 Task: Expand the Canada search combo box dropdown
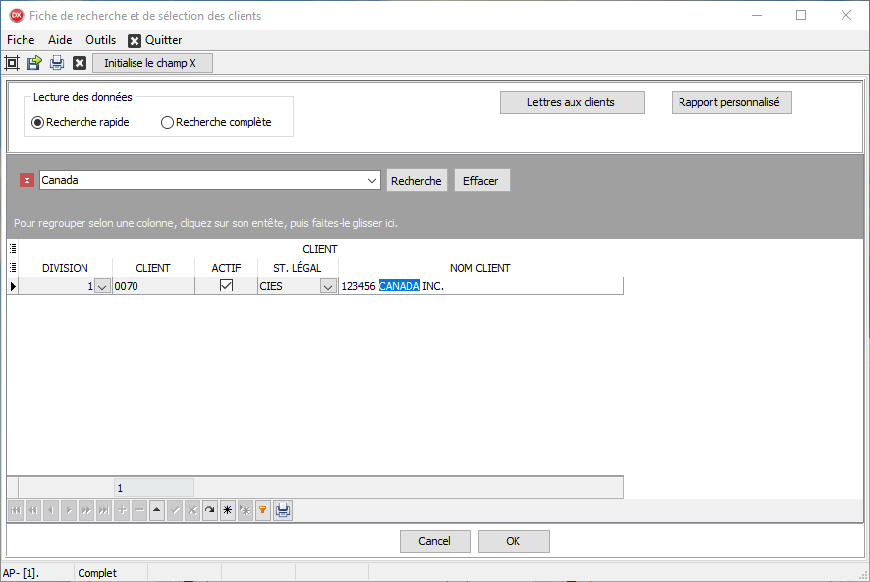coord(372,181)
